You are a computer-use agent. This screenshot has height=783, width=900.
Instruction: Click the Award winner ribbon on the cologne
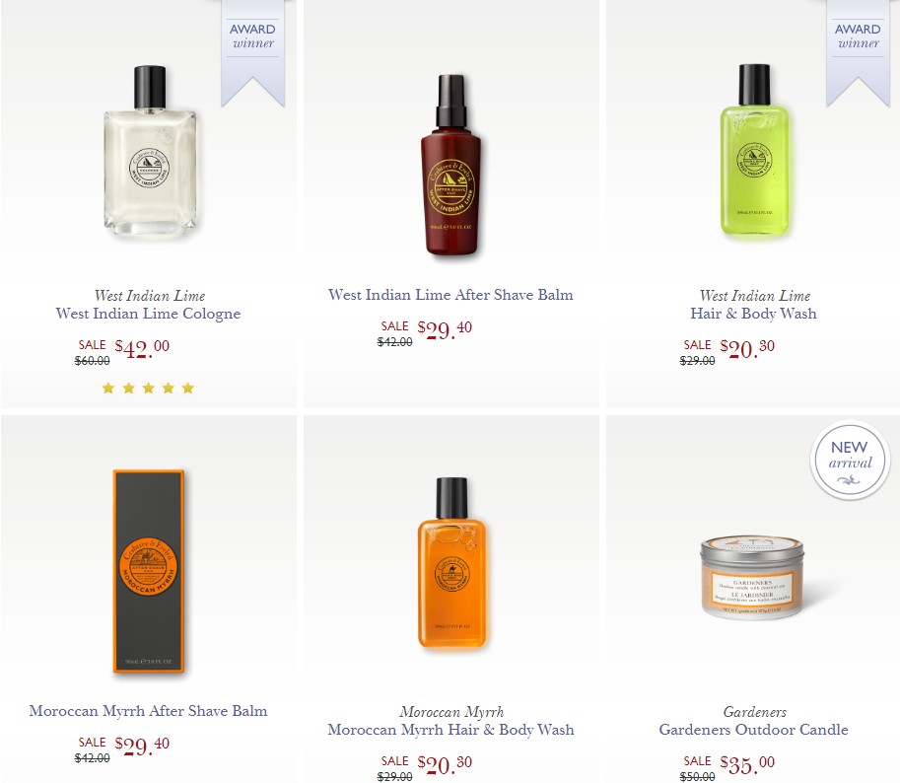[x=252, y=53]
